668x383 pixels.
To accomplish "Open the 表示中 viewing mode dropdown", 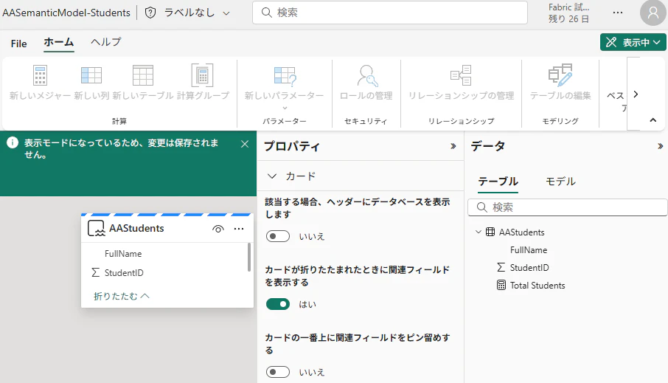I will tap(633, 42).
